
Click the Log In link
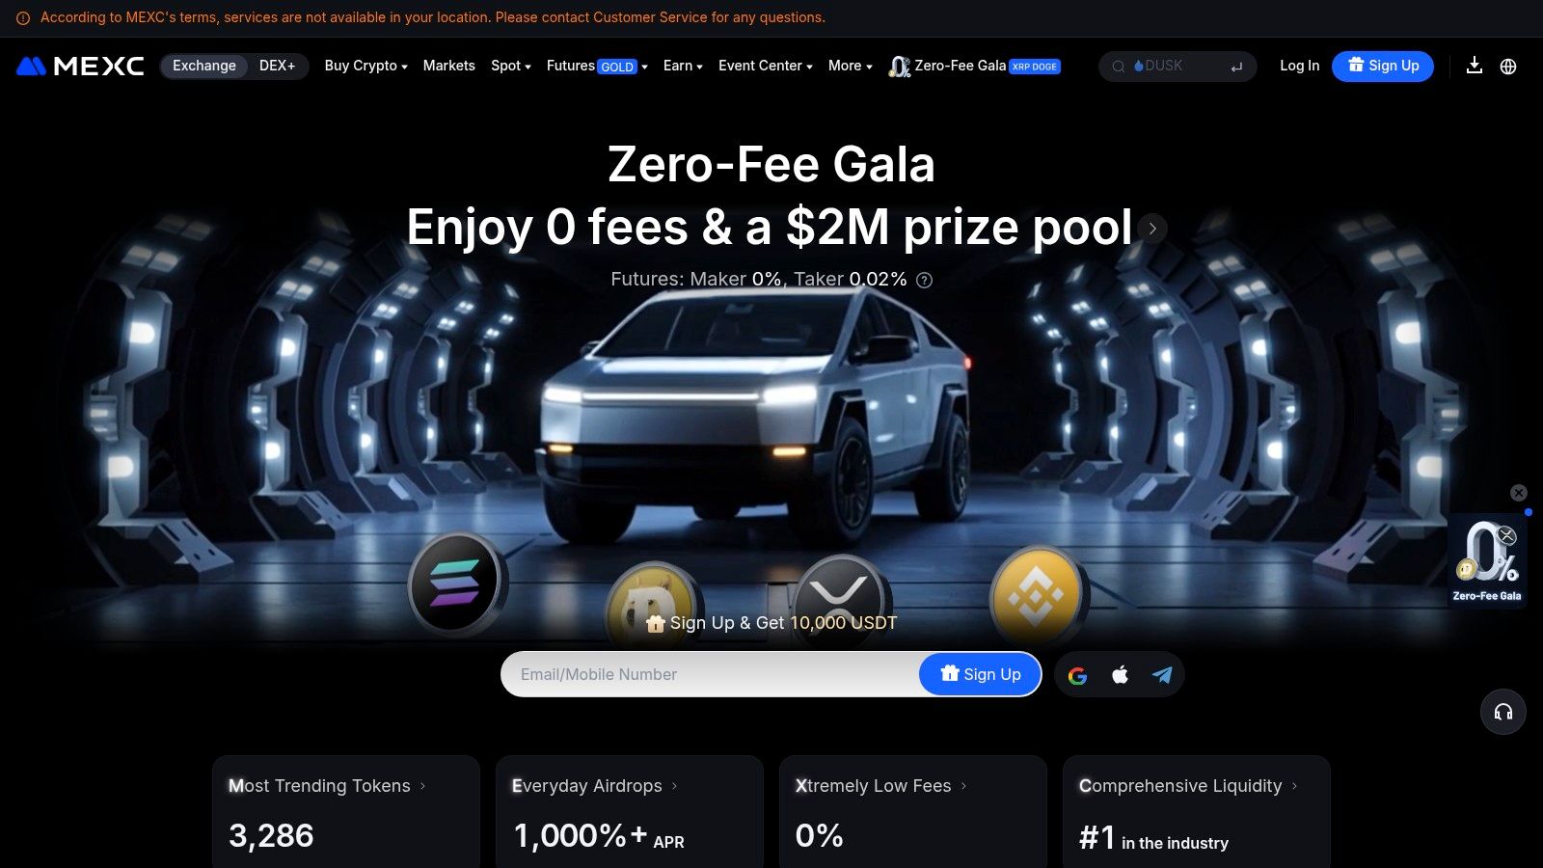(x=1299, y=66)
